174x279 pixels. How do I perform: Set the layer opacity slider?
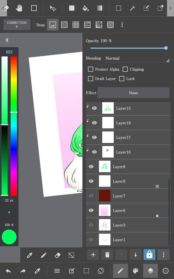128,48
